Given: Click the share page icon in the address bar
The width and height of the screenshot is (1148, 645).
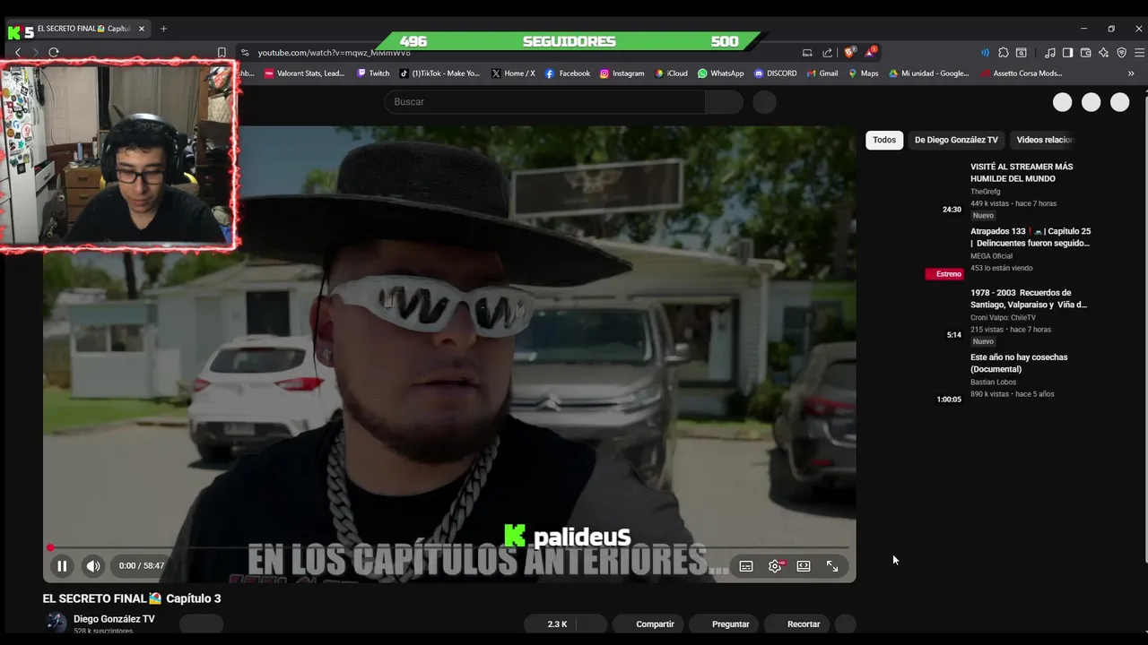Looking at the screenshot, I should pos(827,53).
